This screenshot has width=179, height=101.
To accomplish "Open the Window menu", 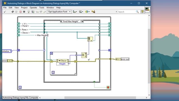I will tap(50, 8).
